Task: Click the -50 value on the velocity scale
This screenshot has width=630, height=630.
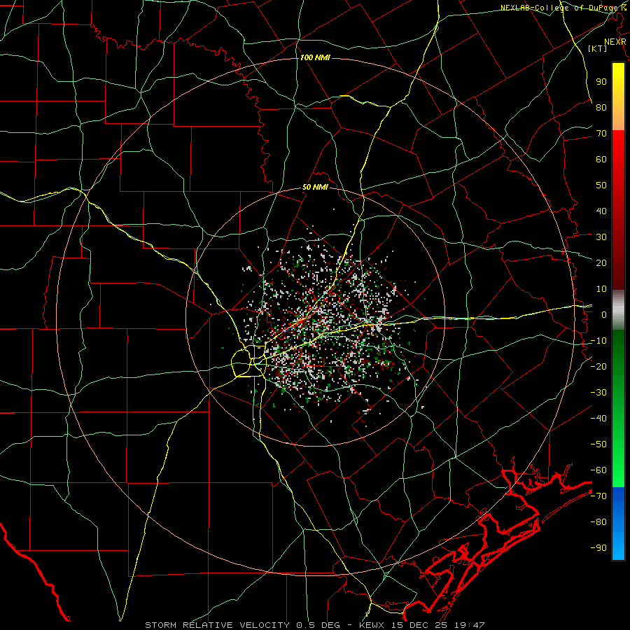Action: [x=598, y=444]
